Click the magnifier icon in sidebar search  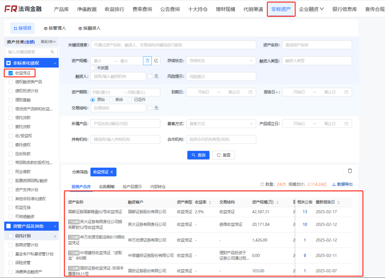(x=53, y=52)
